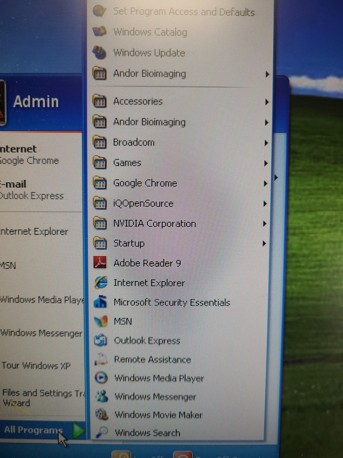Expand the Games folder arrow
This screenshot has height=458, width=343.
(x=266, y=164)
